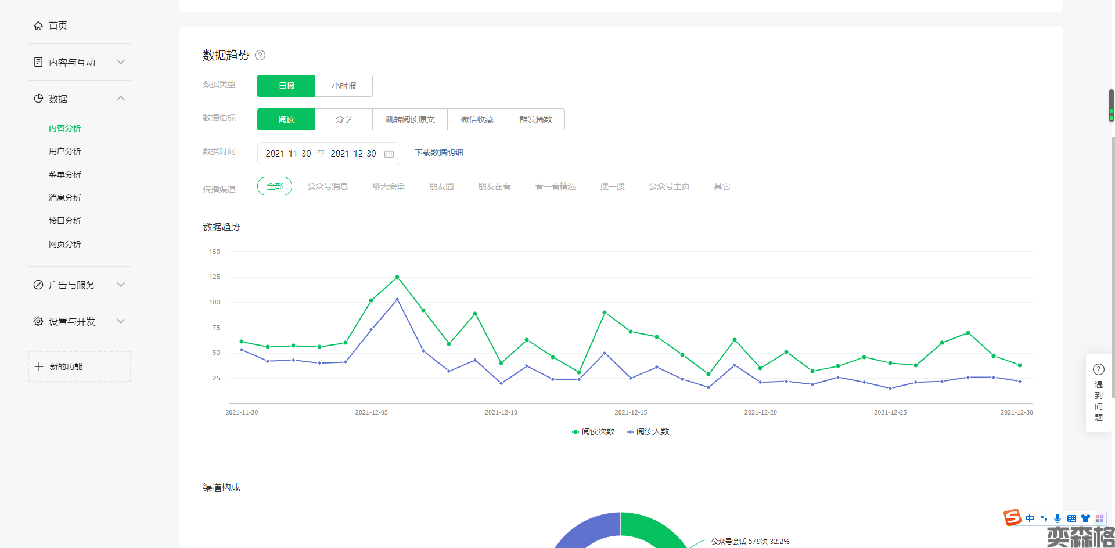Click the start date 2021-11-30 field
The image size is (1115, 548).
(x=288, y=154)
